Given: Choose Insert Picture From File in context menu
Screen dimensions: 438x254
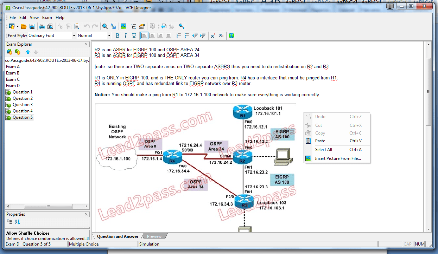Looking at the screenshot, I should coord(337,158).
